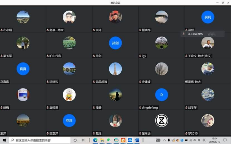Click the muted mic icon beside 左小超
The height and width of the screenshot is (144, 231).
[x=1, y=30]
